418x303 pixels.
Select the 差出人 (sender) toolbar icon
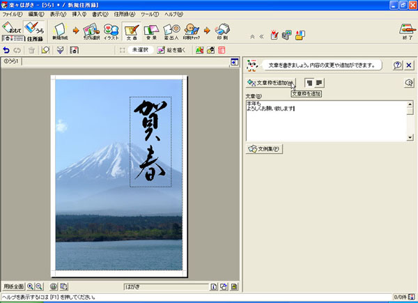[171, 31]
